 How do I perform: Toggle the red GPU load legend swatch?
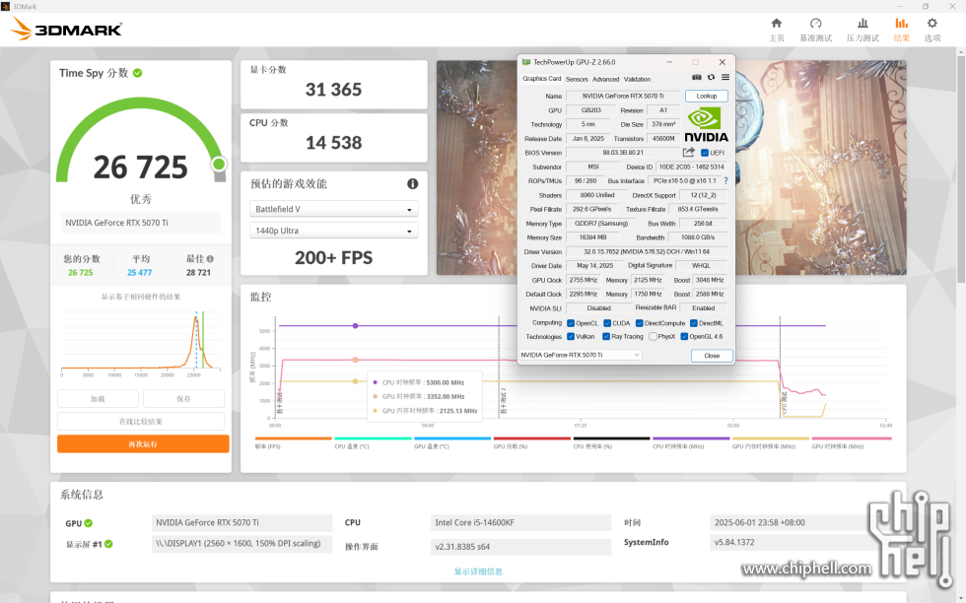click(531, 438)
